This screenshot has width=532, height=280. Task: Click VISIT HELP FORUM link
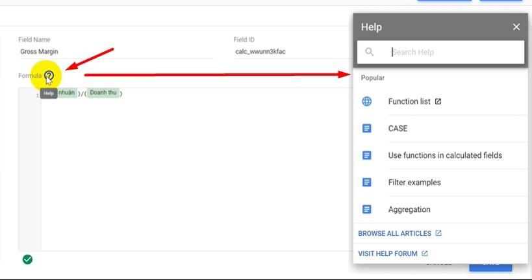pos(388,253)
